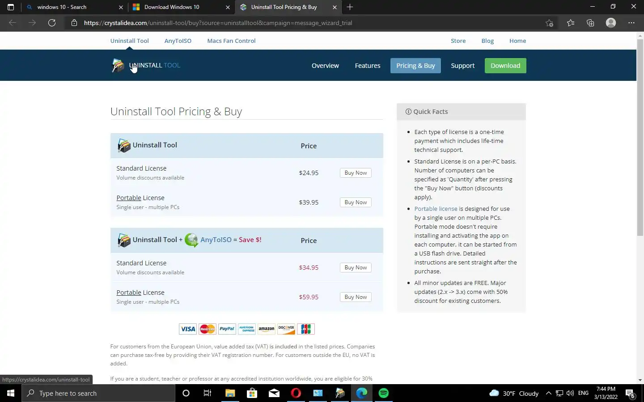Image resolution: width=644 pixels, height=402 pixels.
Task: Click the green Download button
Action: 505,66
